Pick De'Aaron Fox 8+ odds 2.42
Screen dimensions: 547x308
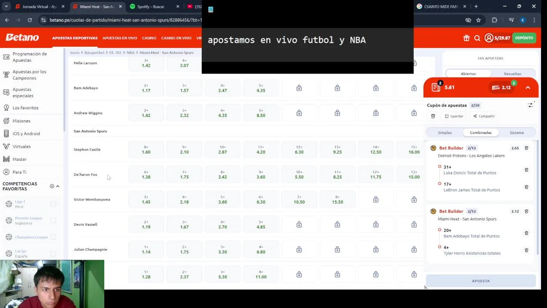(x=223, y=175)
